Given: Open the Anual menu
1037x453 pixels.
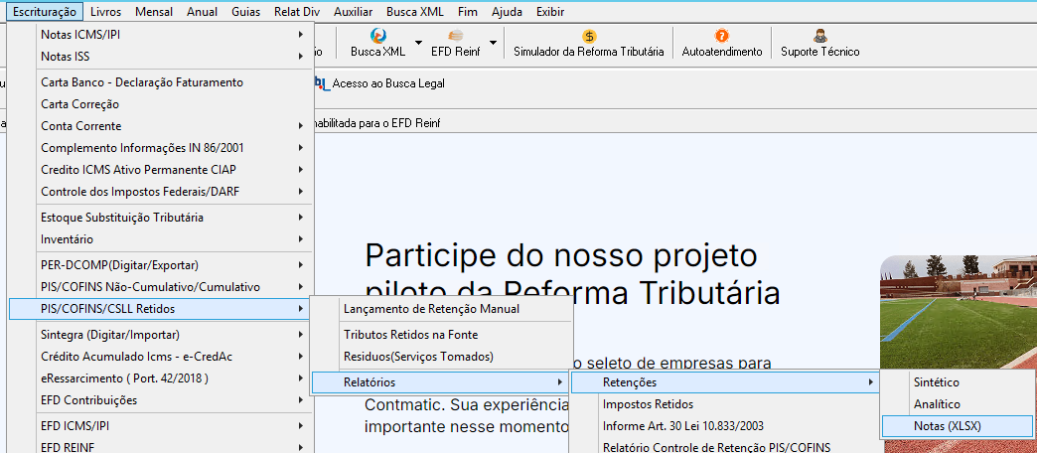Looking at the screenshot, I should pyautogui.click(x=203, y=12).
